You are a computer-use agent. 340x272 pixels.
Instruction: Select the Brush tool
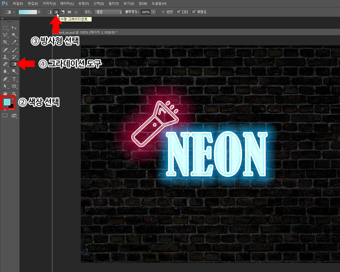pyautogui.click(x=14, y=50)
